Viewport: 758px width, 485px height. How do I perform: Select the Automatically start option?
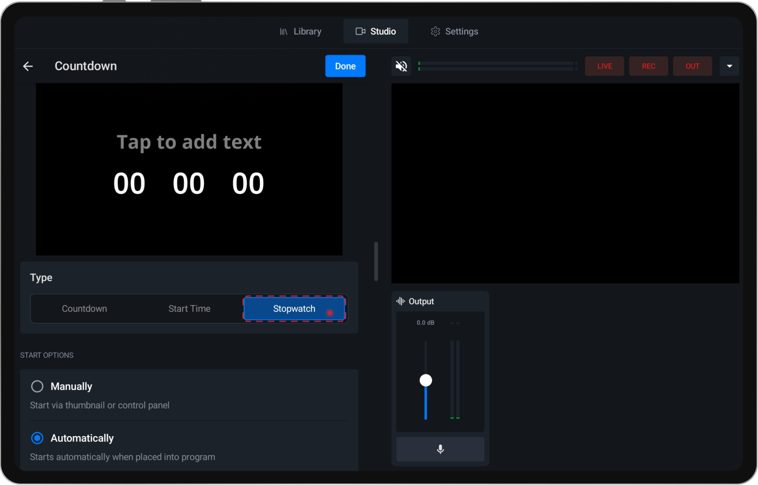[x=37, y=438]
